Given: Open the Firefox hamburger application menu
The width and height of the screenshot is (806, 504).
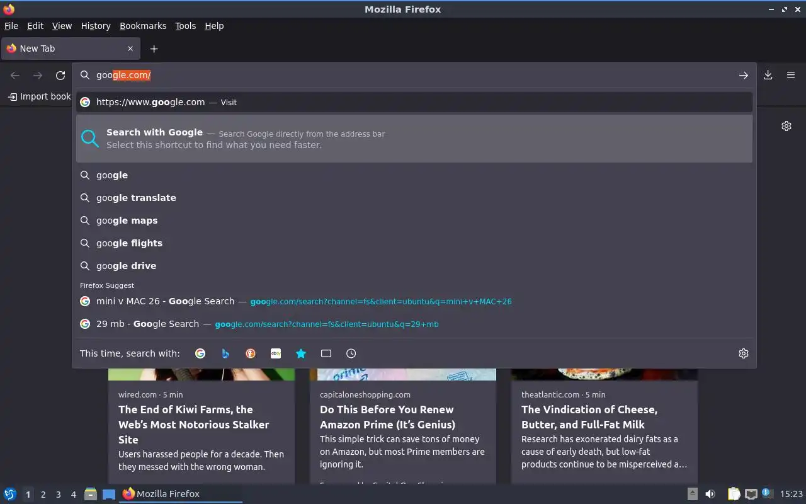Looking at the screenshot, I should (791, 75).
